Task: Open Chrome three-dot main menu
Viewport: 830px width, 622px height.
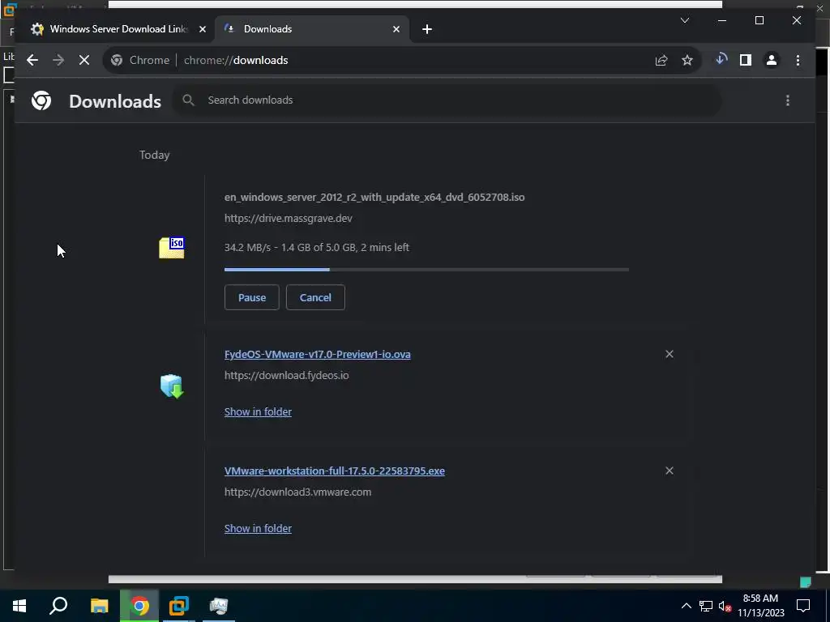Action: point(798,60)
